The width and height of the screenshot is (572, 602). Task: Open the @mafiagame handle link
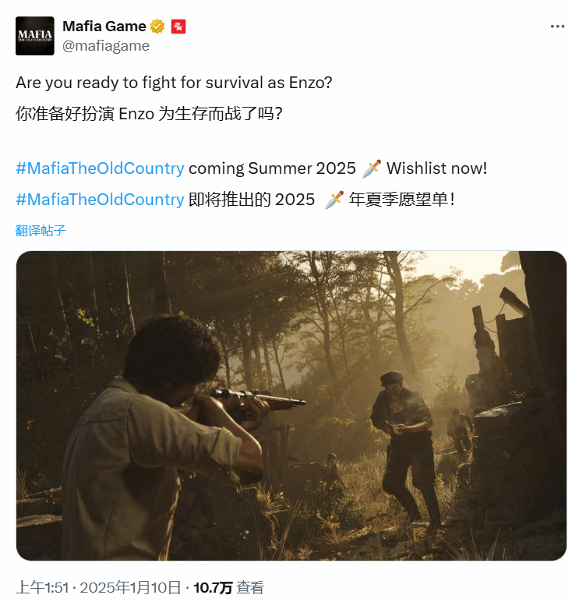pos(106,46)
